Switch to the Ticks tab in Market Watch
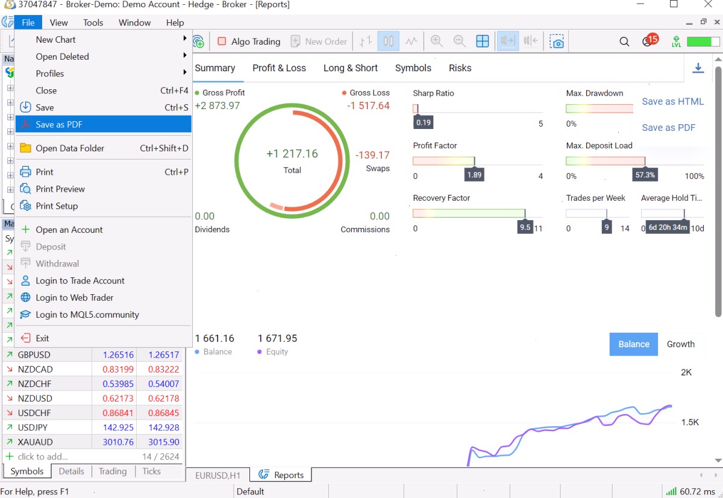 (151, 471)
